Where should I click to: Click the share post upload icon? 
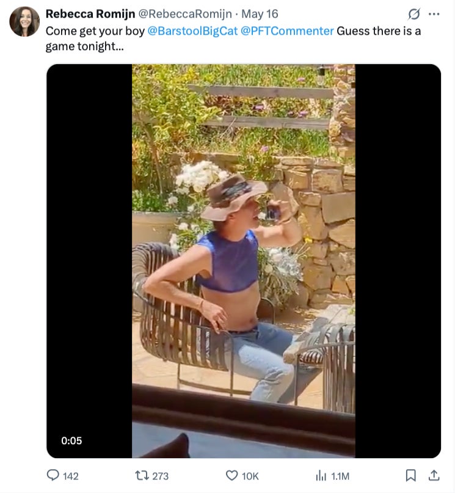434,475
